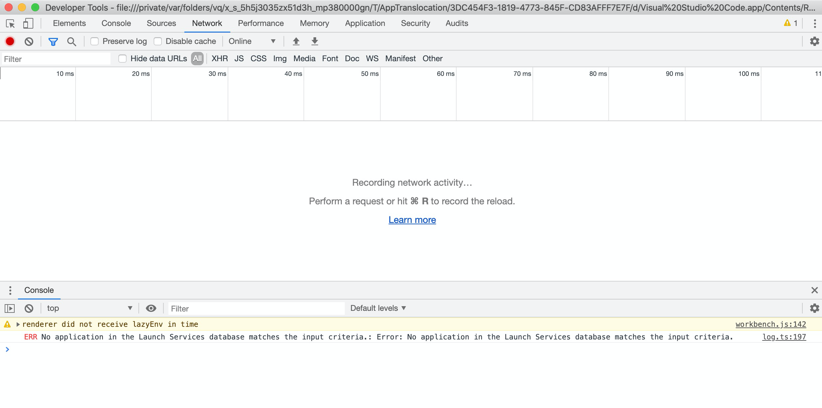Viewport: 822px width, 408px height.
Task: Stop recording with the red record button
Action: point(10,41)
